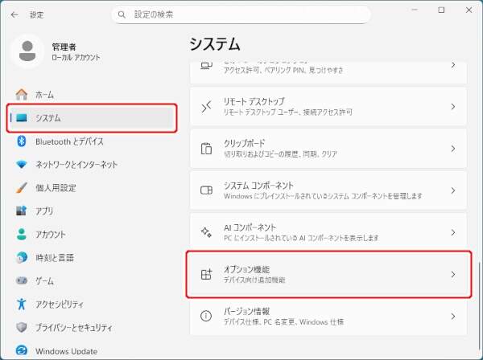
Task: Select ホーム in the sidebar
Action: [92, 94]
